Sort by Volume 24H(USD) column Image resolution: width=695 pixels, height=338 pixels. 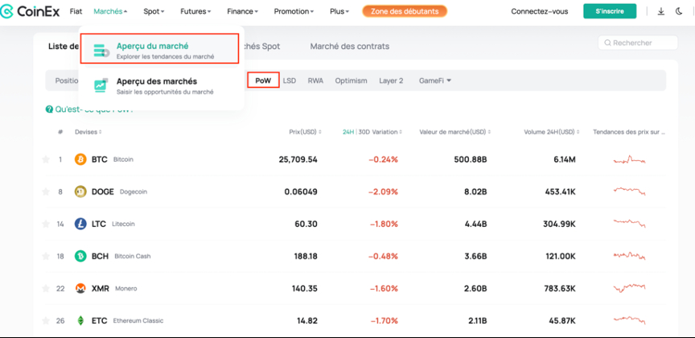(551, 132)
